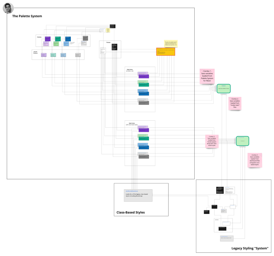Select the orange card with red border
Image resolution: width=274 pixels, height=256 pixels.
coord(166,52)
